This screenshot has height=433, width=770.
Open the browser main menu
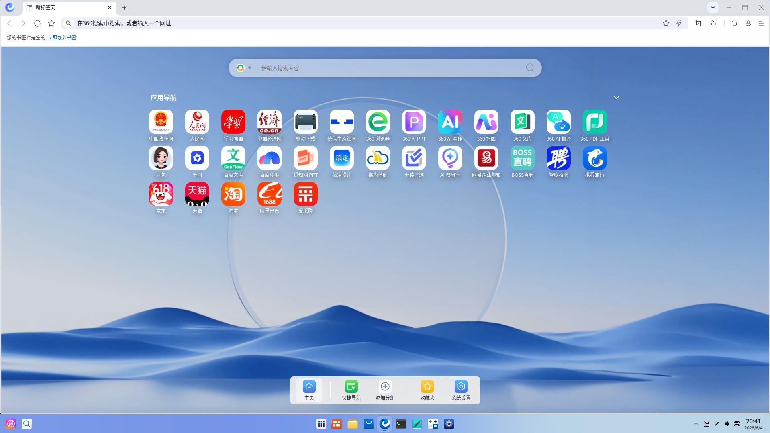point(761,23)
